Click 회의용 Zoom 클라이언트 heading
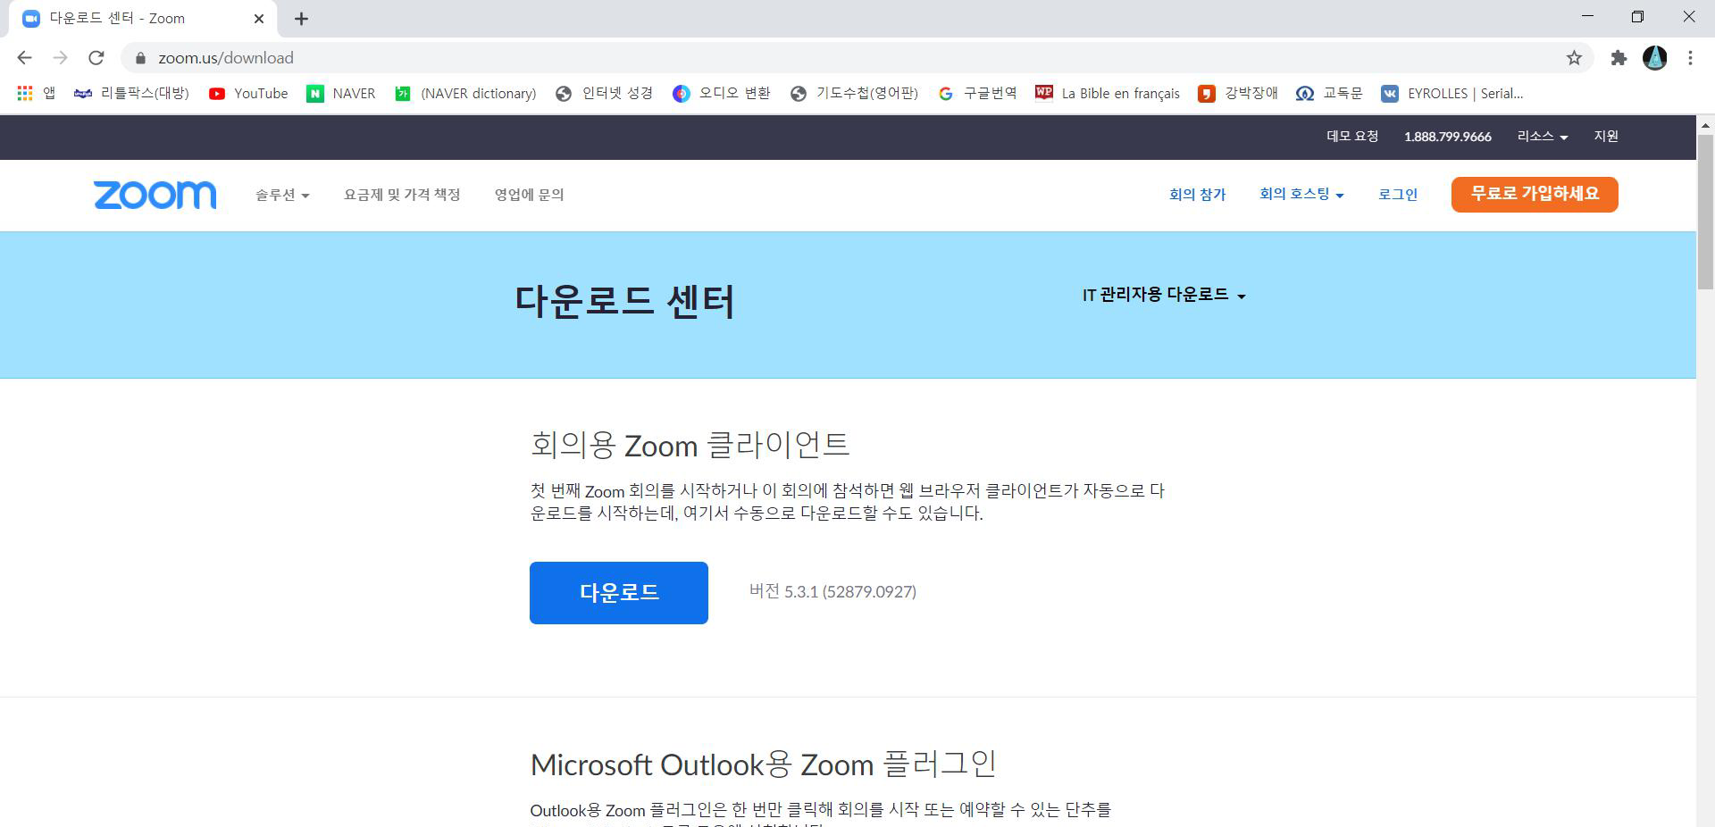 coord(690,445)
